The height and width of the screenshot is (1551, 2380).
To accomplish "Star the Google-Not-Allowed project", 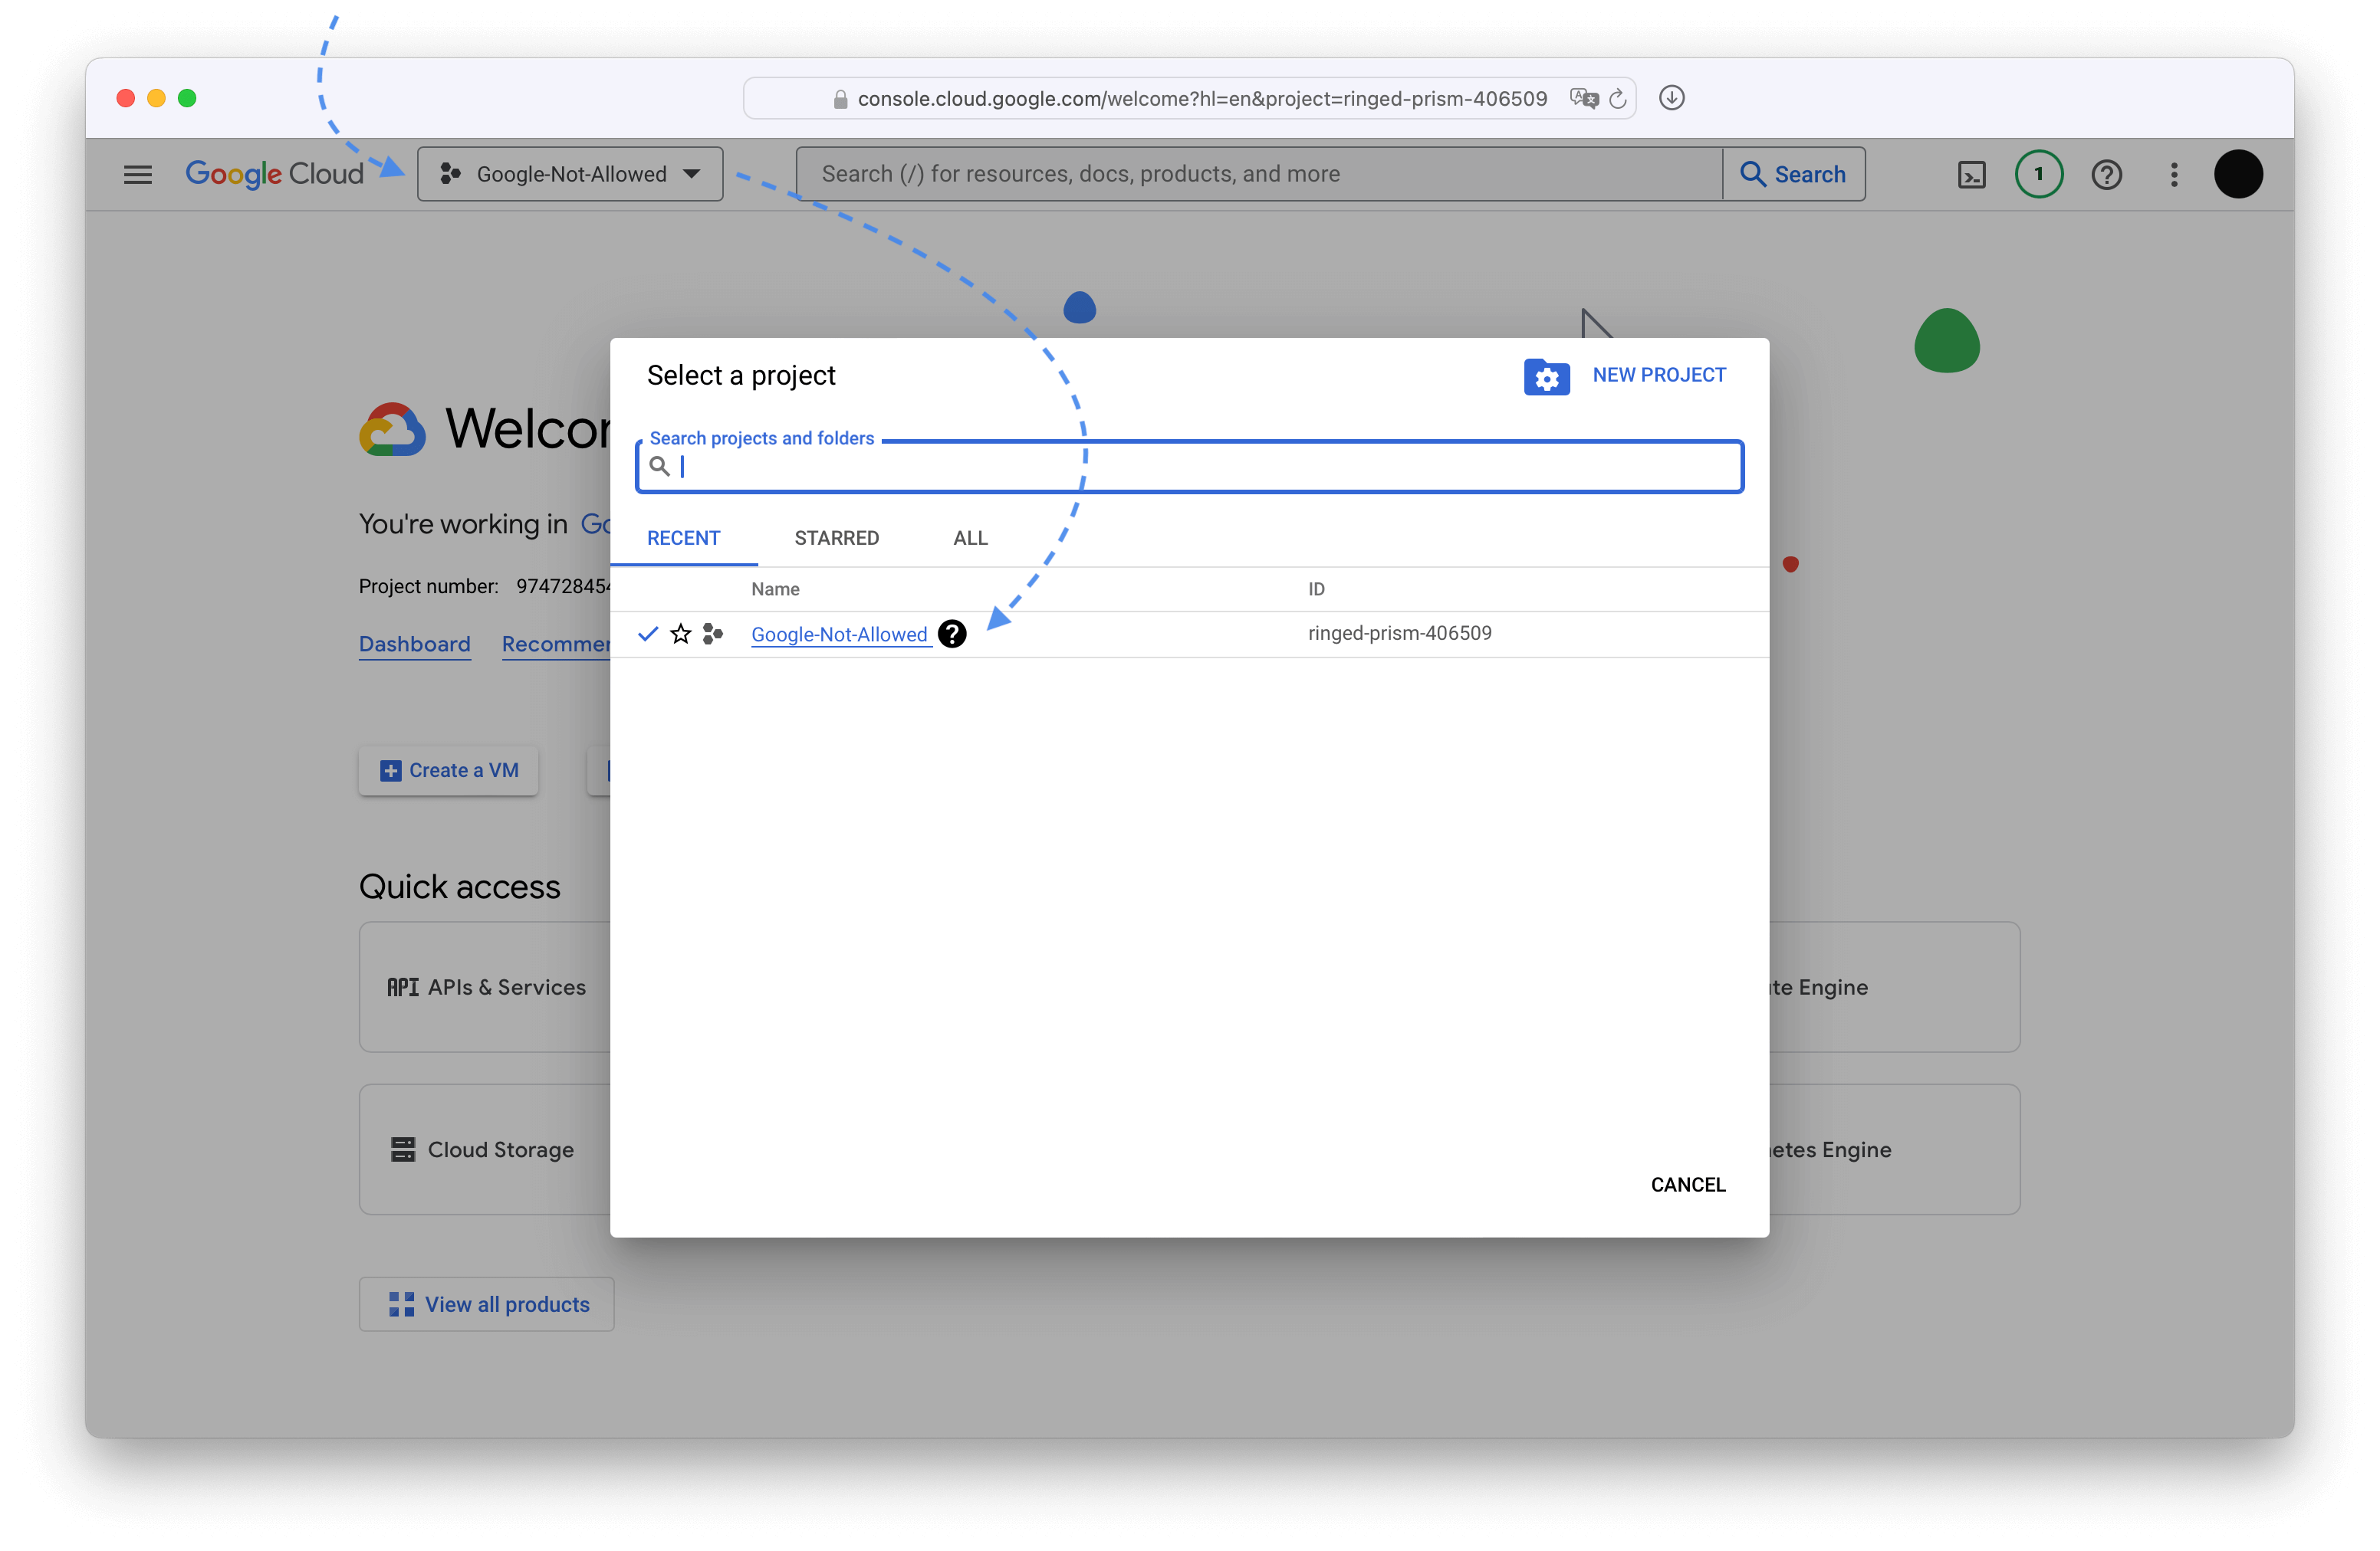I will pos(681,634).
